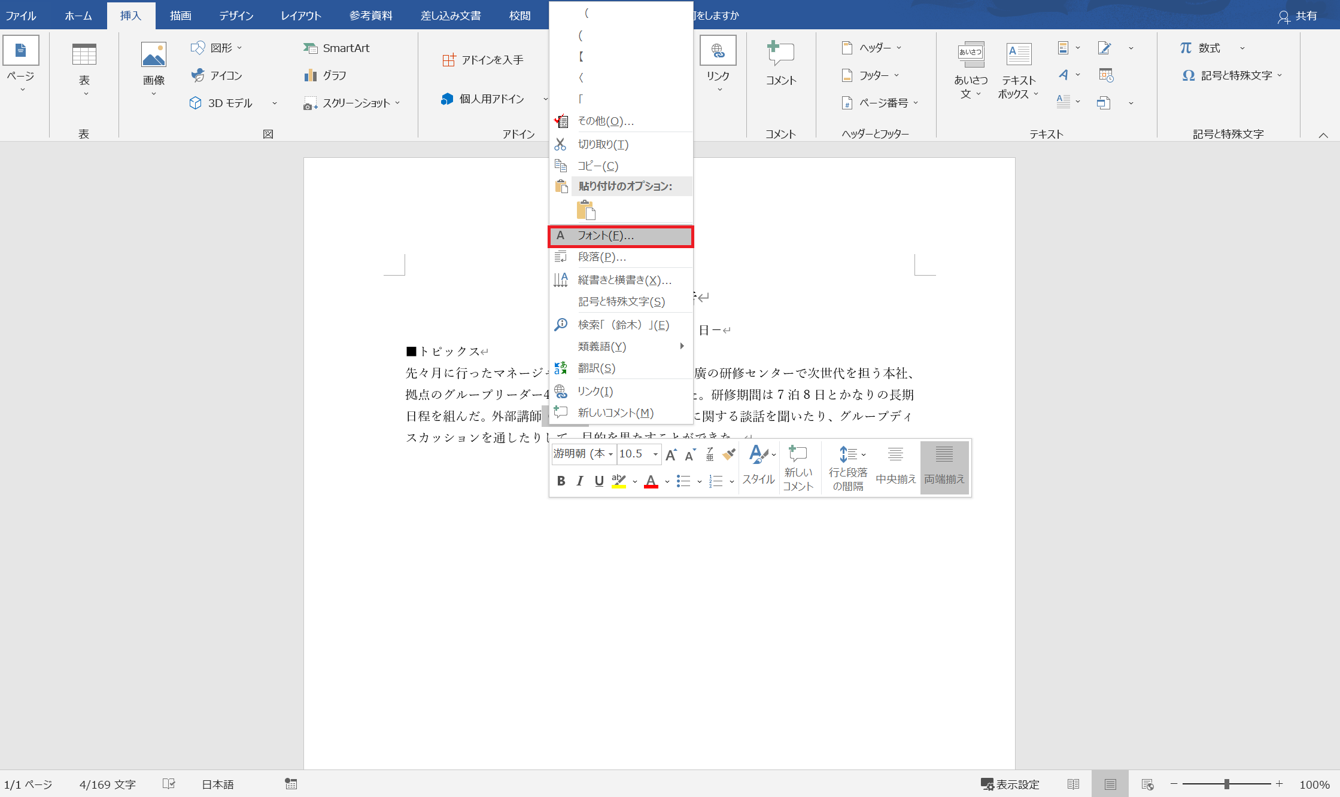1340x797 pixels.
Task: Click zoom in plus button
Action: [1279, 784]
